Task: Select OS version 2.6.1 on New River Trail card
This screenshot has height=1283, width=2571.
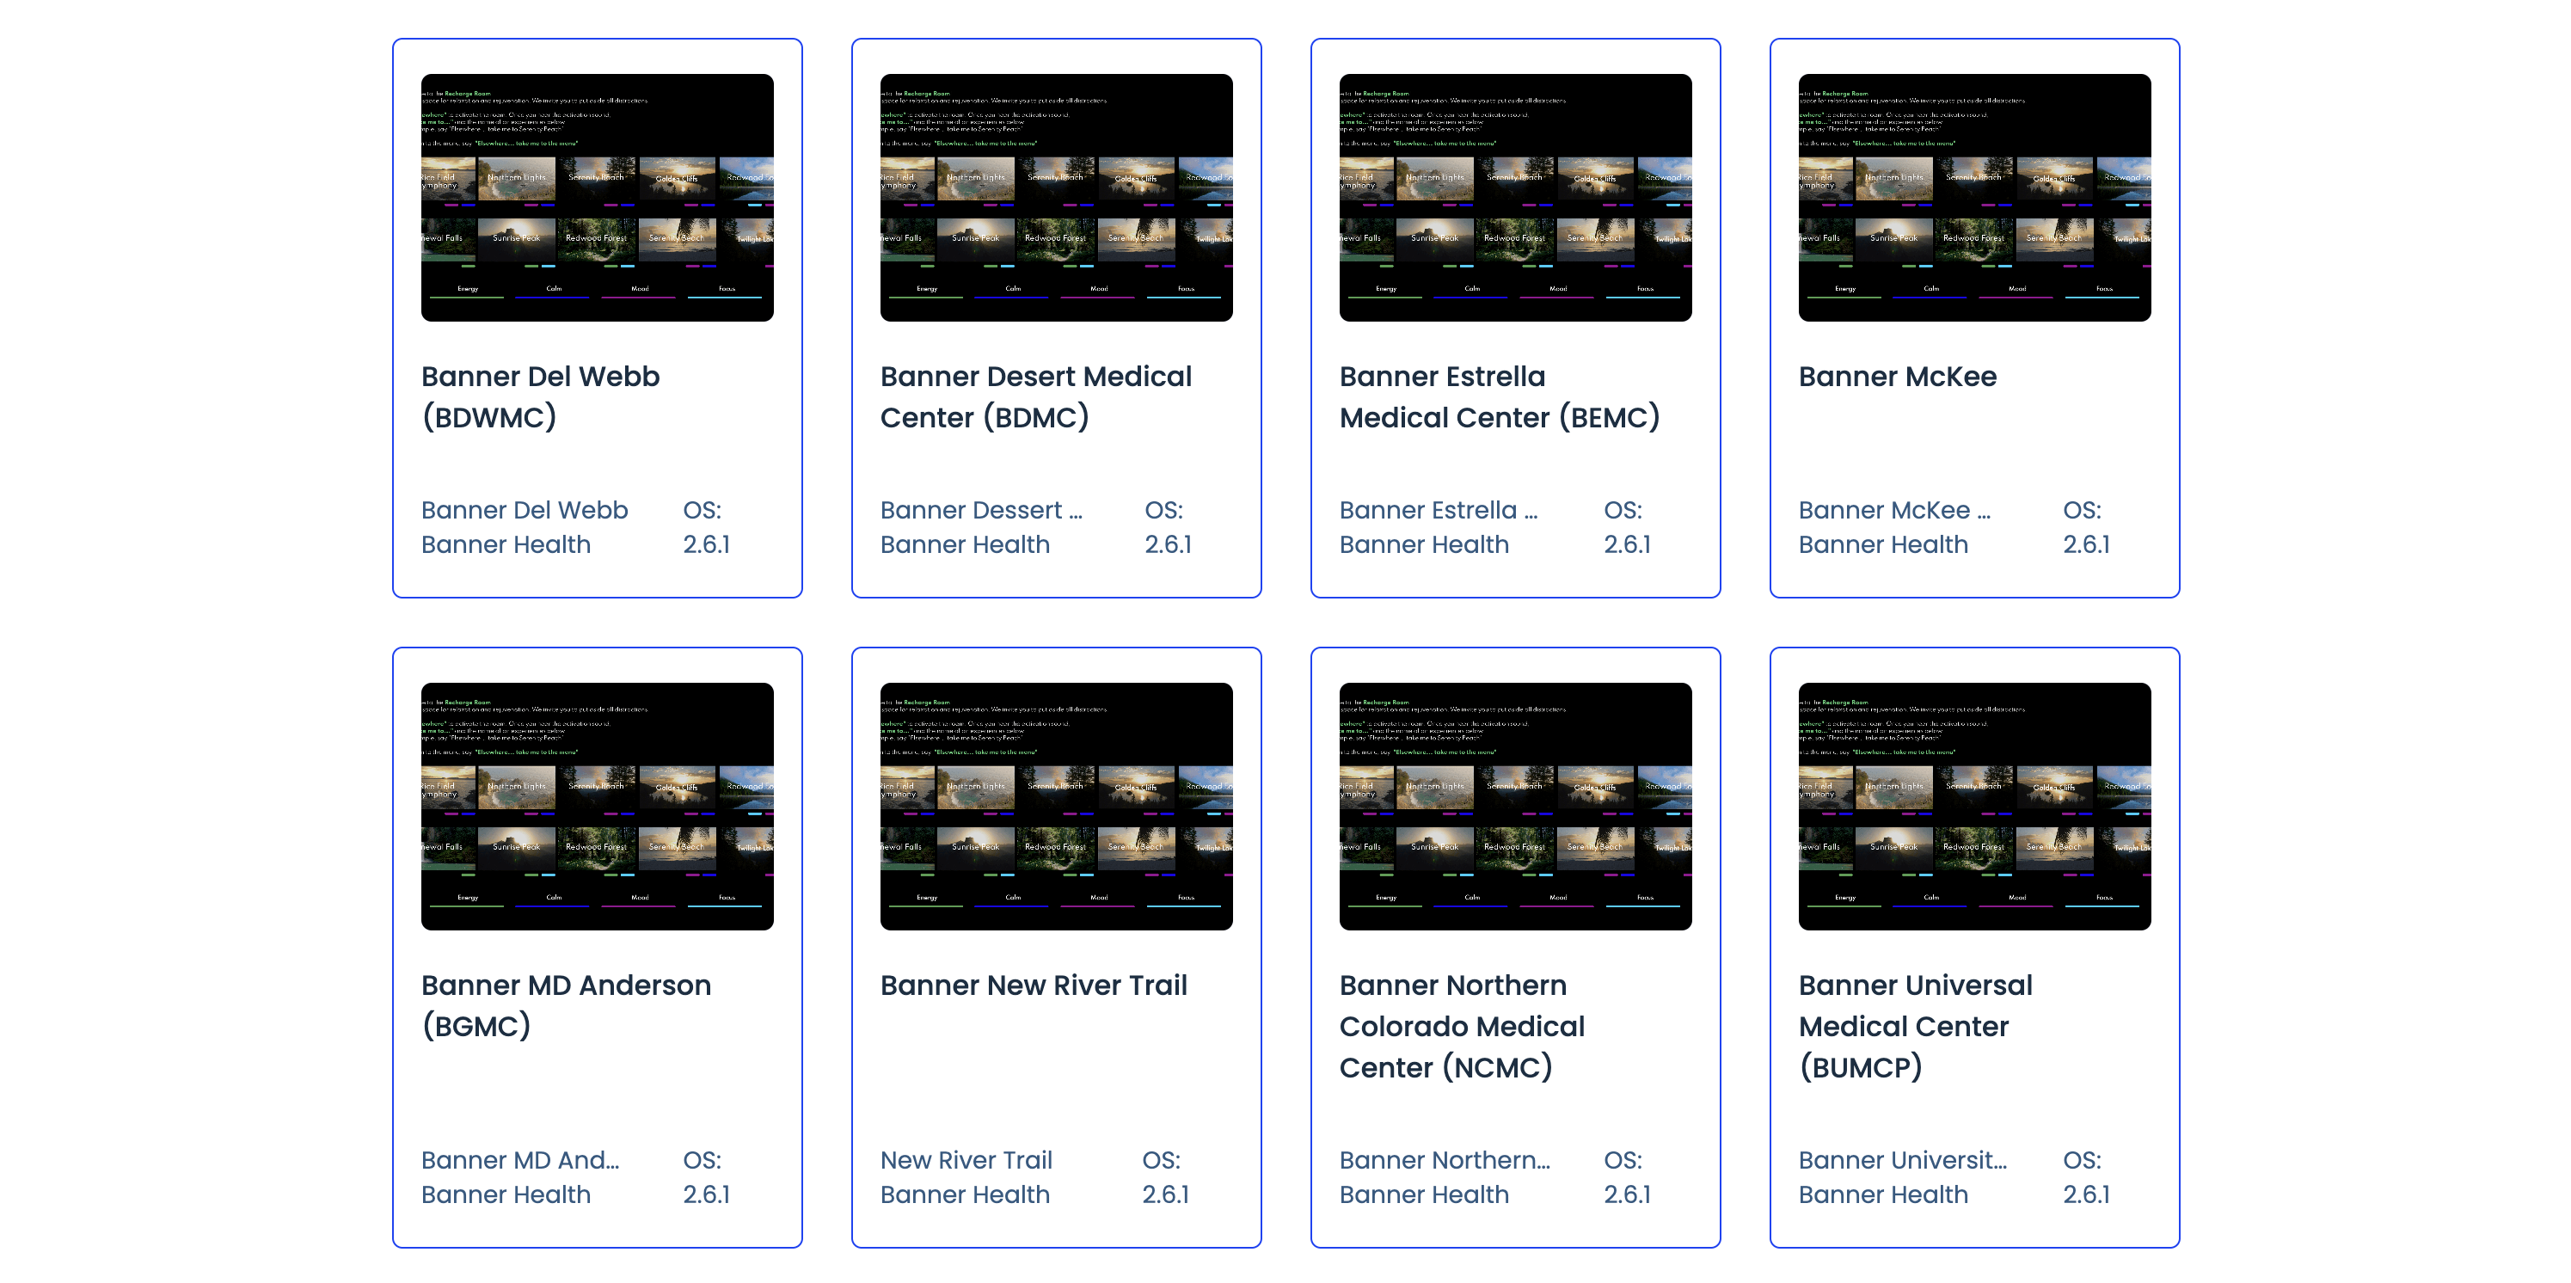Action: pyautogui.click(x=1166, y=1194)
